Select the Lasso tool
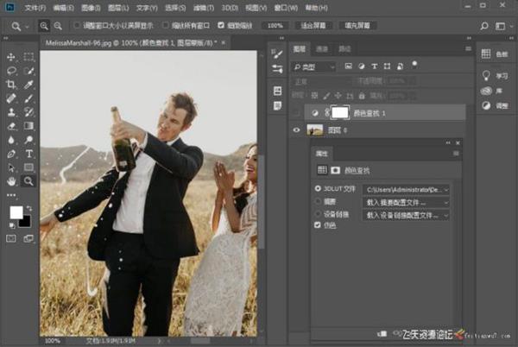Viewport: 518px width, 347px height. [x=11, y=71]
